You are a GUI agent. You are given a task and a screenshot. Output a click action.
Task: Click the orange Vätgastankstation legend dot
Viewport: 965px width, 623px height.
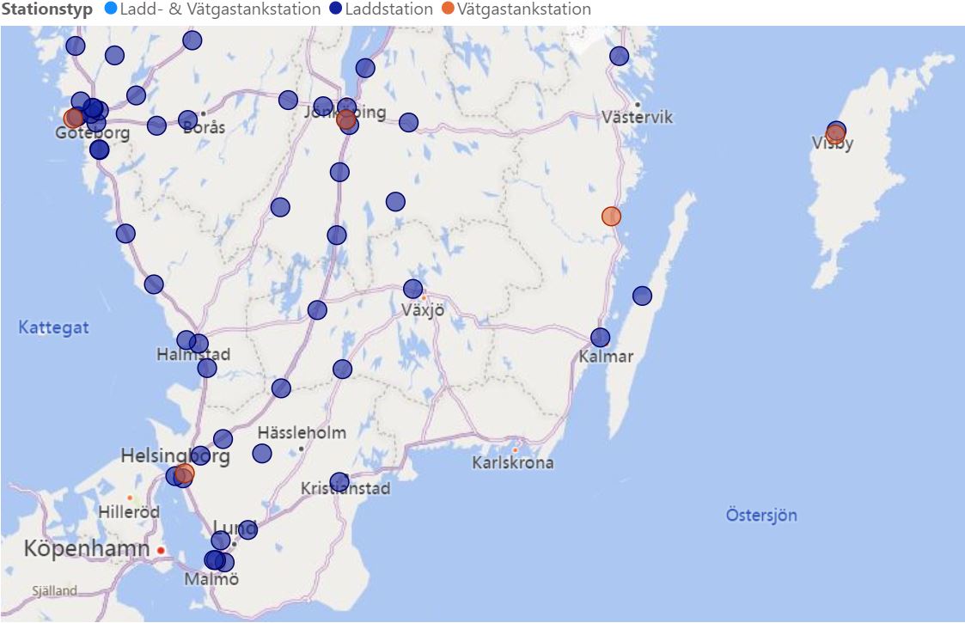448,9
